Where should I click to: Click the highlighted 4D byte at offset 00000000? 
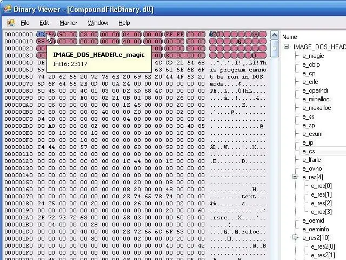tap(41, 34)
